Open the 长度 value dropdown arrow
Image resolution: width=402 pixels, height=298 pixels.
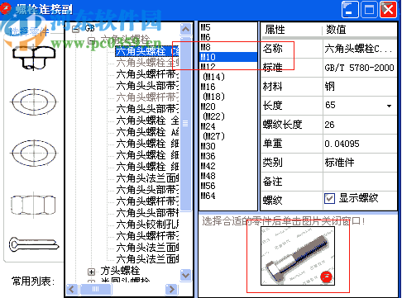point(389,106)
